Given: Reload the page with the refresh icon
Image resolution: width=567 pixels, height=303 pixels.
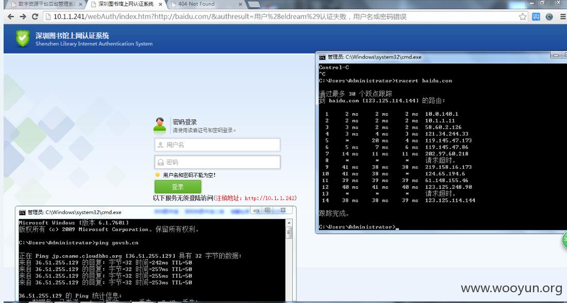Looking at the screenshot, I should [35, 16].
